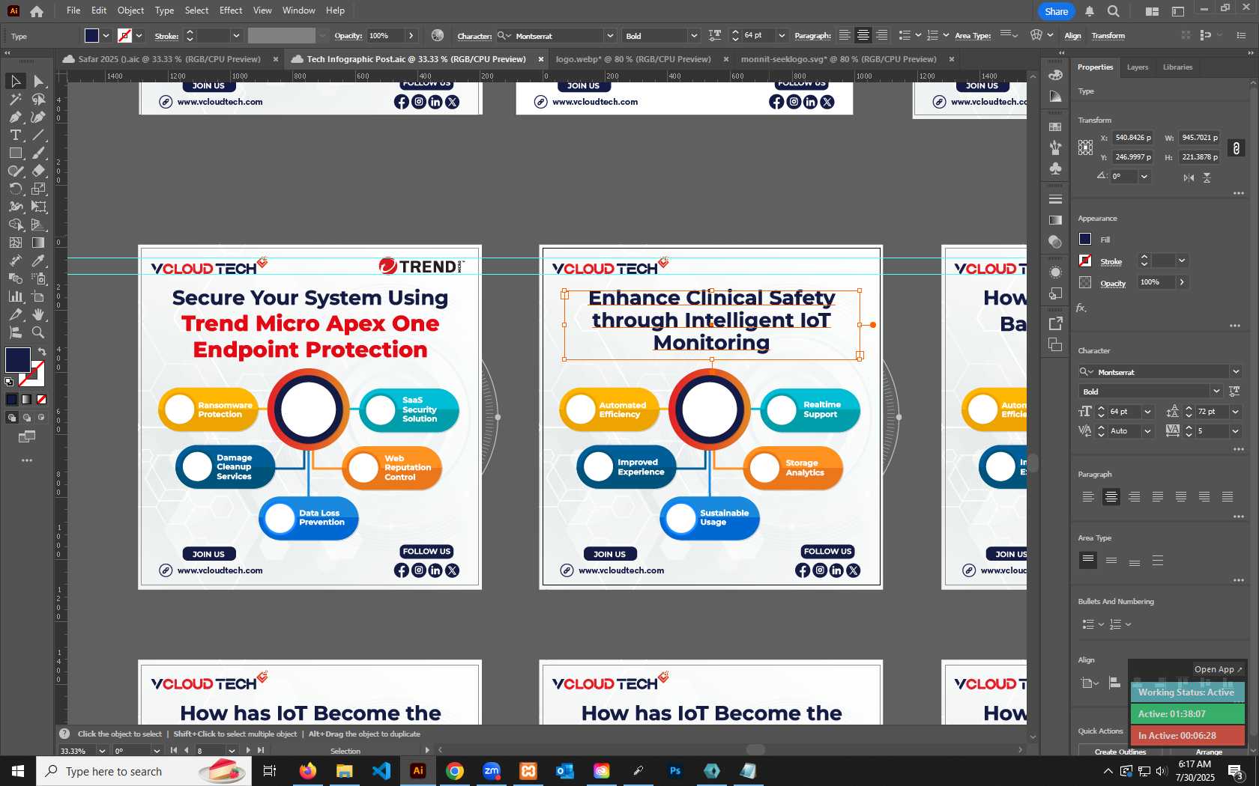This screenshot has height=786, width=1259.
Task: Set Area Type to align bottom
Action: point(1135,560)
